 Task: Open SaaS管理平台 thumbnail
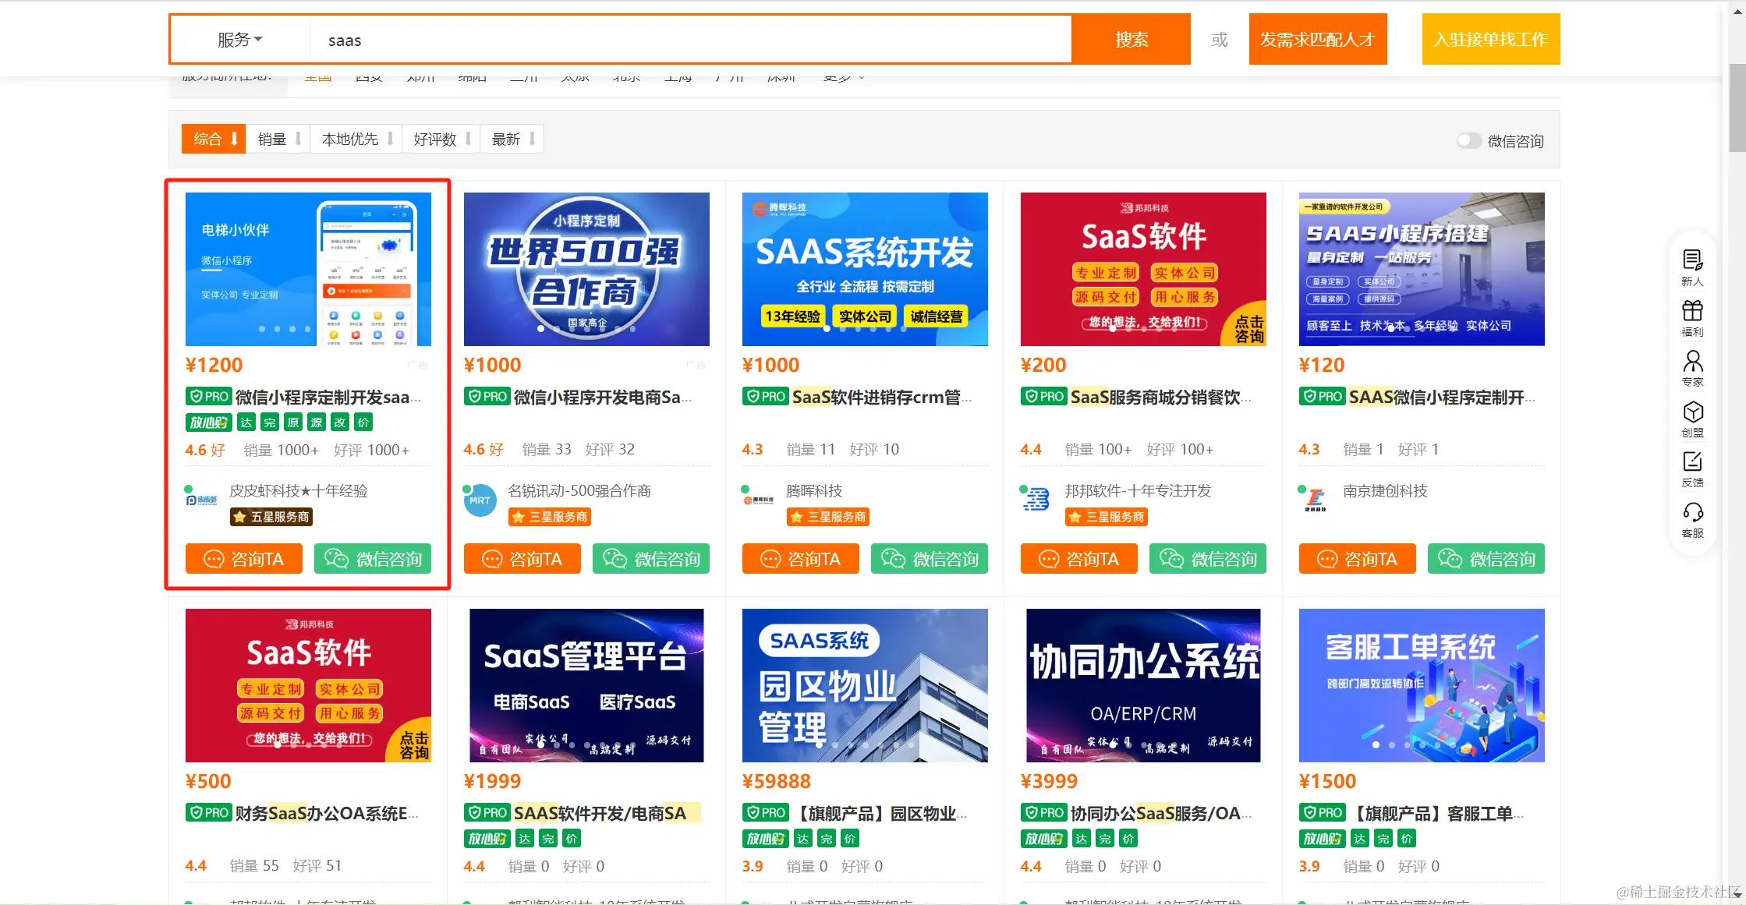click(x=586, y=685)
